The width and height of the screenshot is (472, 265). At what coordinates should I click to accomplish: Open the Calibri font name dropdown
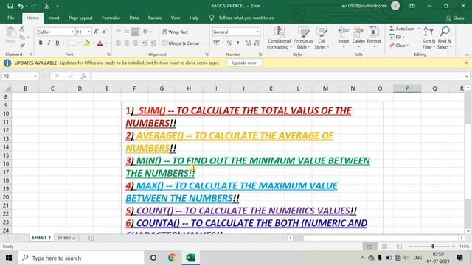point(72,32)
